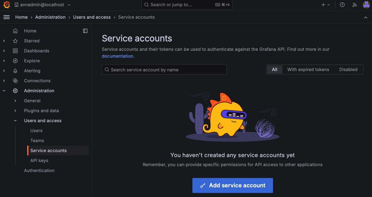Screen dimensions: 372x197
Task: Expand the Alerting section
Action: pyautogui.click(x=4, y=70)
